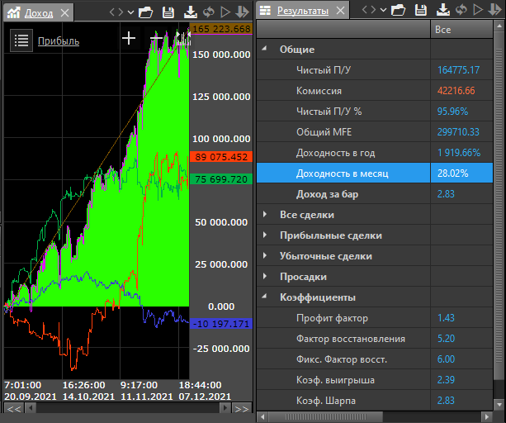Expand the Прибыльные сделки group
The height and width of the screenshot is (423, 506).
coord(265,235)
